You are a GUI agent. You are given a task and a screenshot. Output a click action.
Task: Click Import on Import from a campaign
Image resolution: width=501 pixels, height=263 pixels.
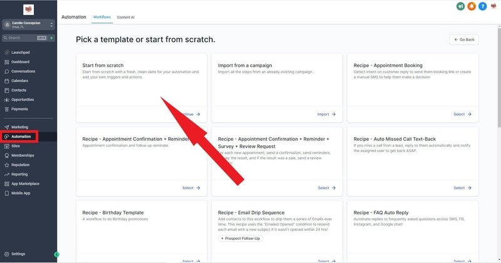[x=326, y=114]
